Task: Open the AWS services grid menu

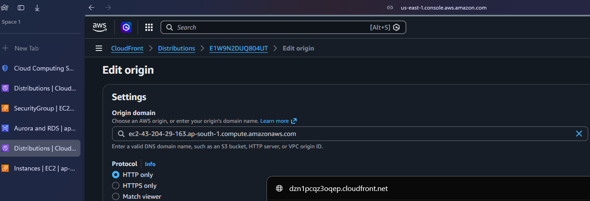Action: [x=149, y=27]
